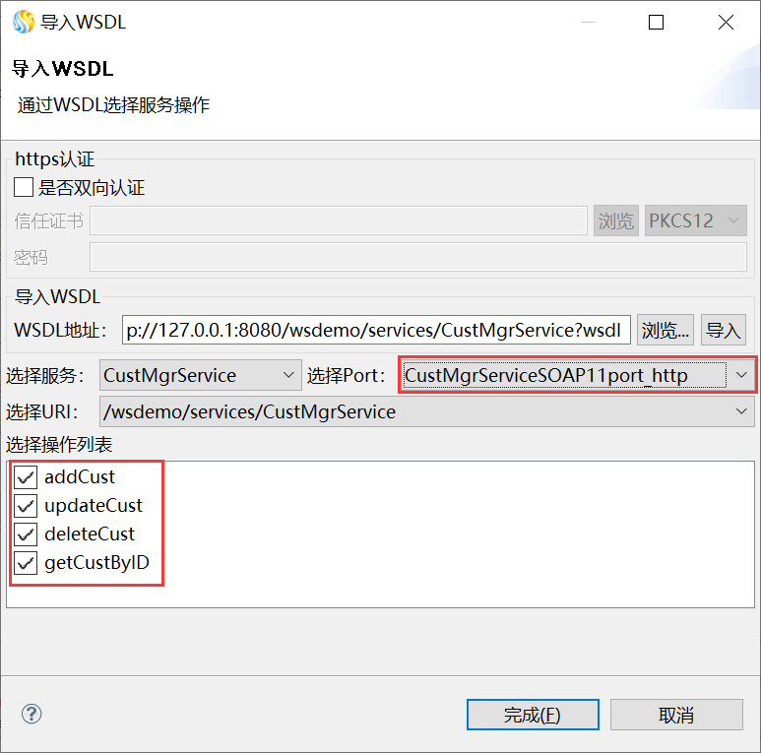Screen dimensions: 761x753
Task: Cancel the dialog with 取消
Action: click(676, 715)
